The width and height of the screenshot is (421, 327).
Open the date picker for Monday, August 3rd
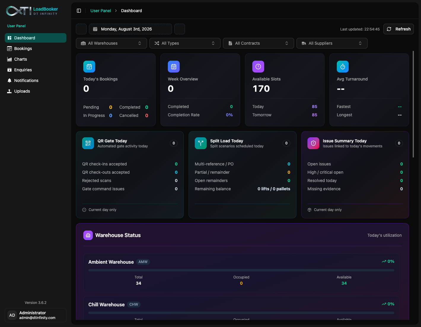click(130, 29)
